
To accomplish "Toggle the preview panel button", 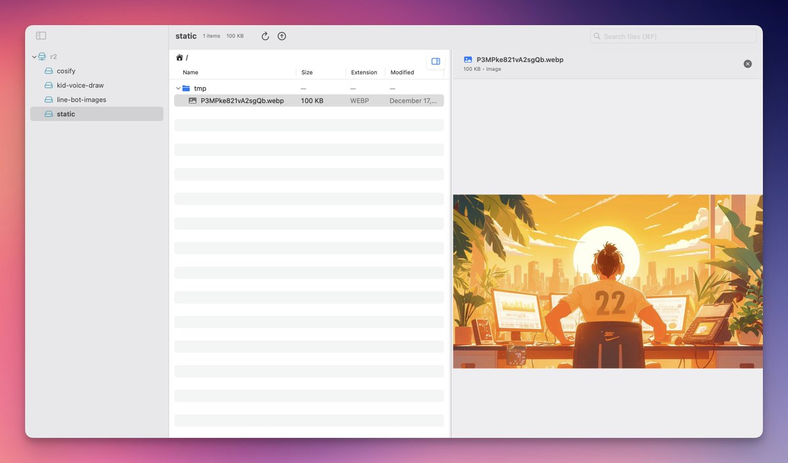I will tap(435, 61).
